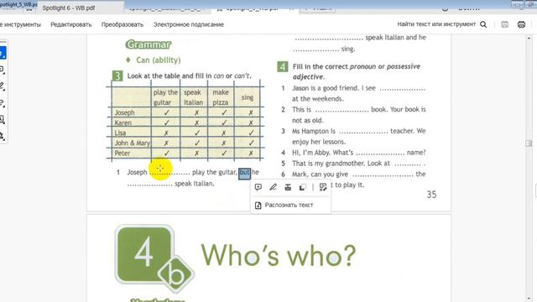Click 'speak Italian.' below sentence 1

click(x=195, y=184)
